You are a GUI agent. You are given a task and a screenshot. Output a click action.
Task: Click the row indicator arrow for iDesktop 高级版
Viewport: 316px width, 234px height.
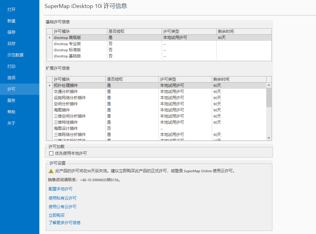point(49,38)
